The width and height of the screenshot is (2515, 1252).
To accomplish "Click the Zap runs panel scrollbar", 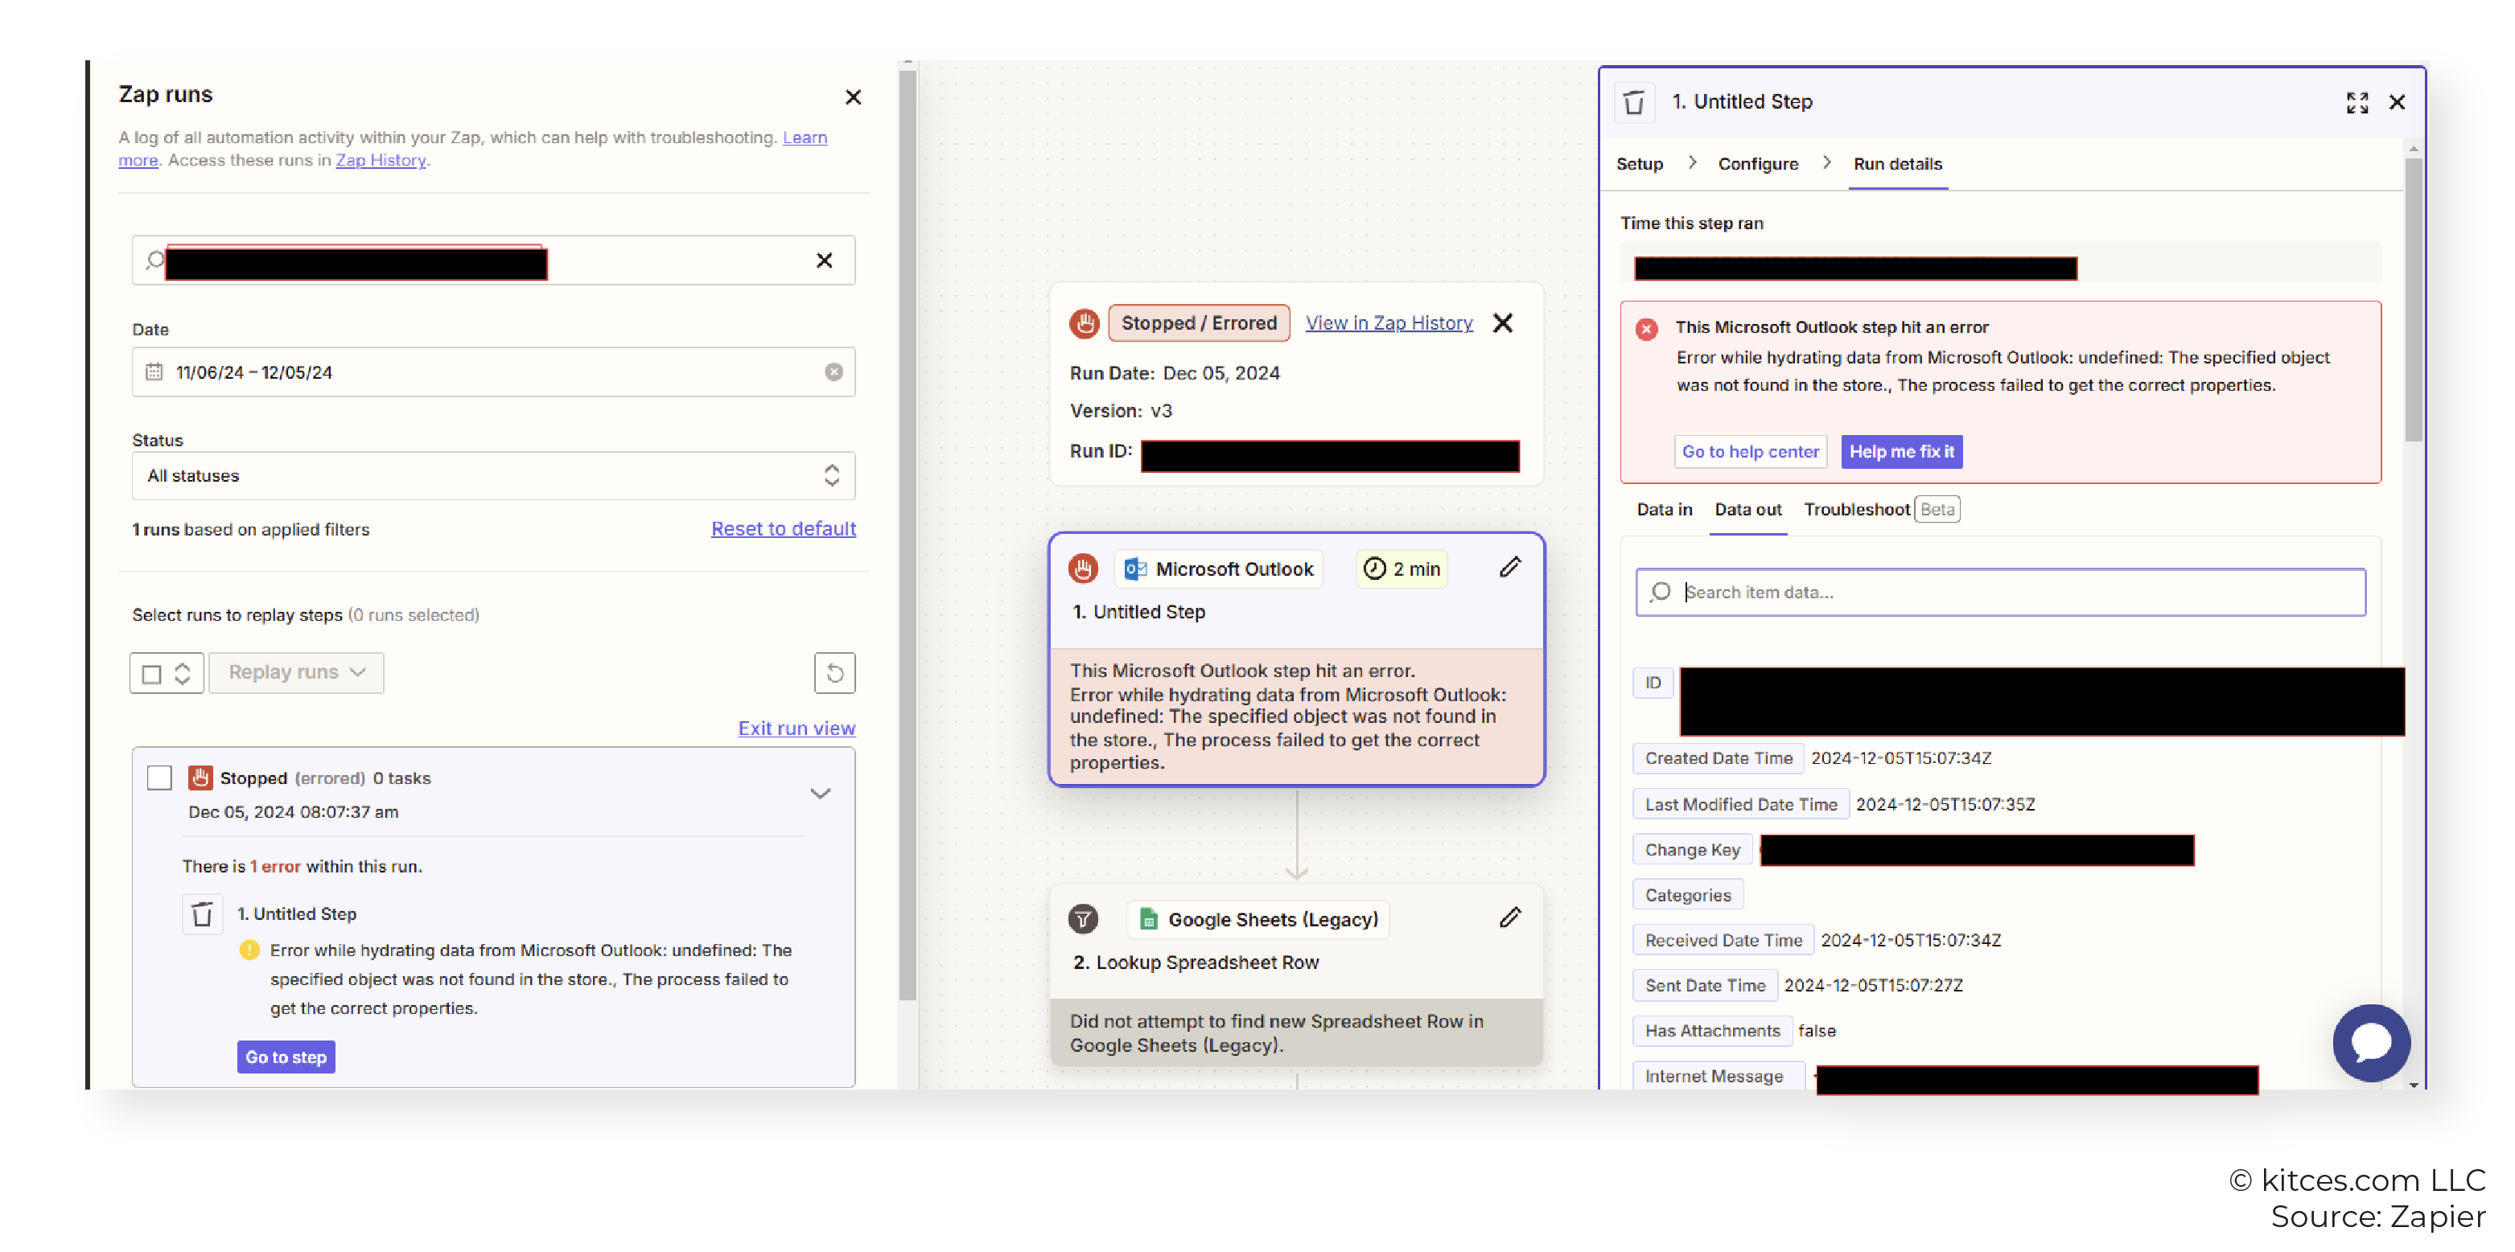I will tap(907, 535).
